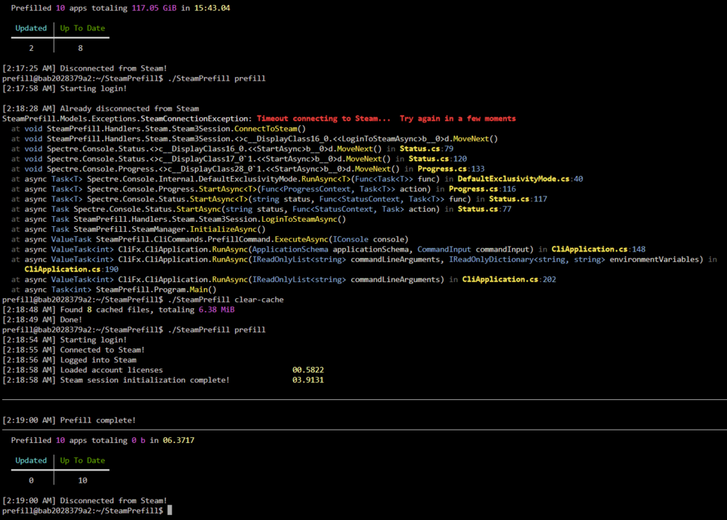Click '[2:17:58 AM] Starting login!' line
This screenshot has width=727, height=520.
tap(65, 88)
